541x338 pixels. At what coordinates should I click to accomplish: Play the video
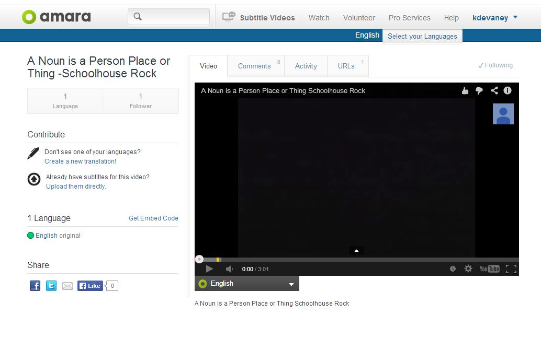pyautogui.click(x=209, y=269)
